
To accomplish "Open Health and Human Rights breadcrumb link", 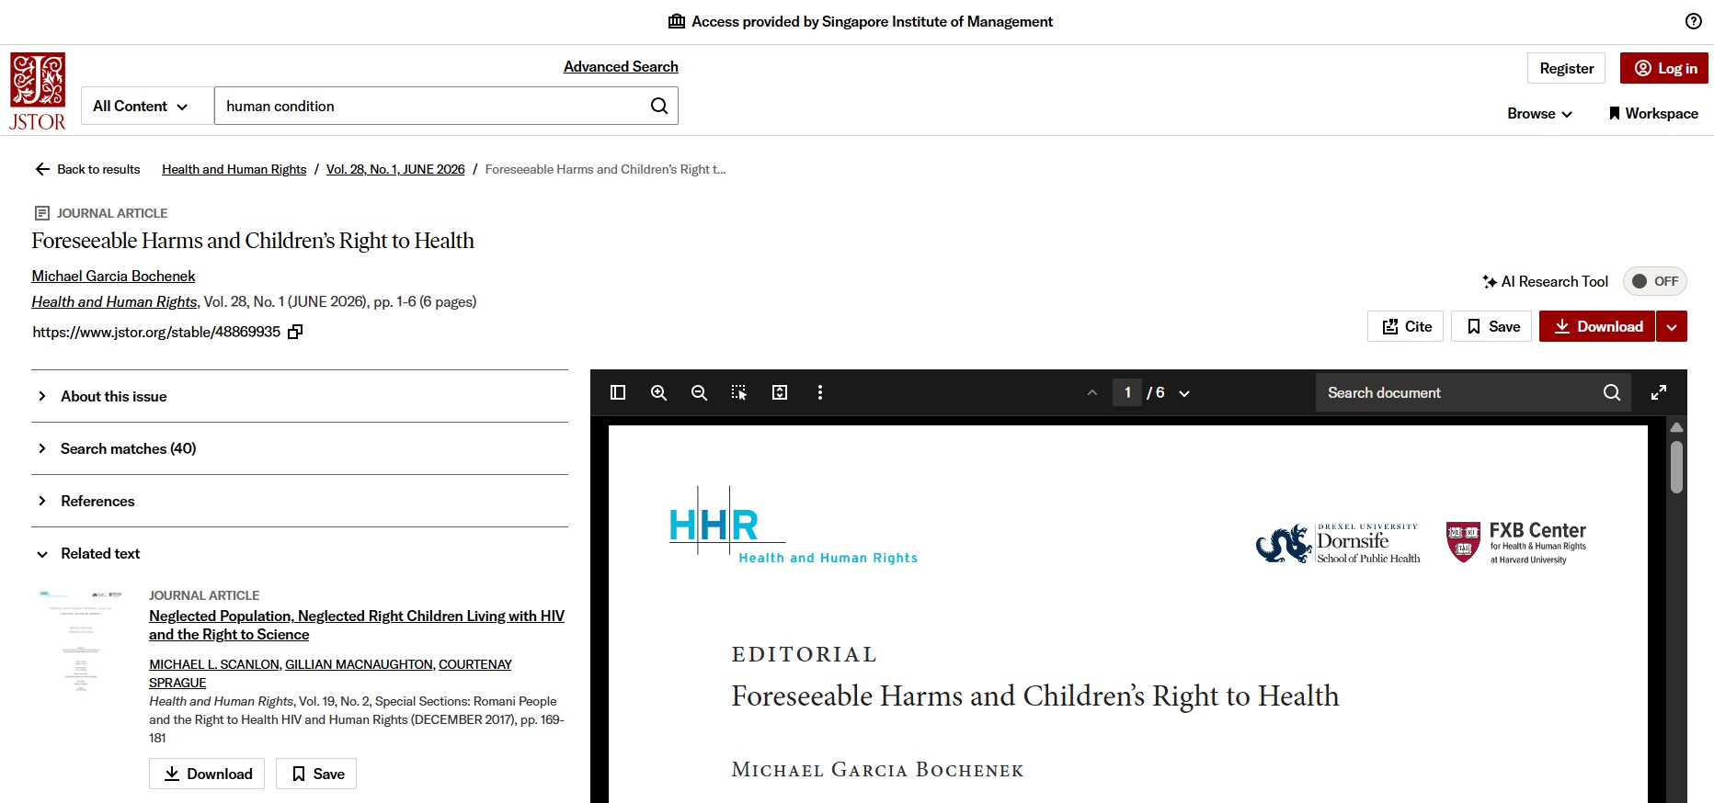I will [234, 169].
